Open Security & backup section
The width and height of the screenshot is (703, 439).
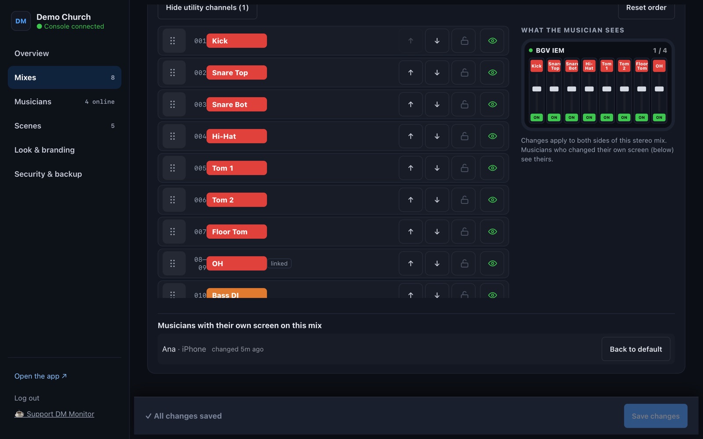65,174
